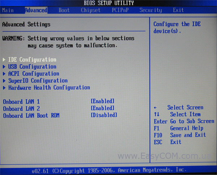Click the American Megatrends copyright line

(109, 170)
